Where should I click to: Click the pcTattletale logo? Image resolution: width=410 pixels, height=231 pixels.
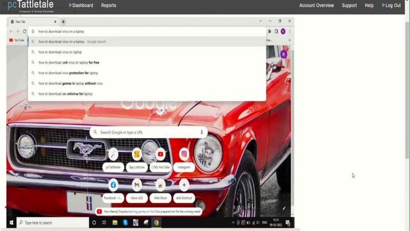click(x=31, y=6)
